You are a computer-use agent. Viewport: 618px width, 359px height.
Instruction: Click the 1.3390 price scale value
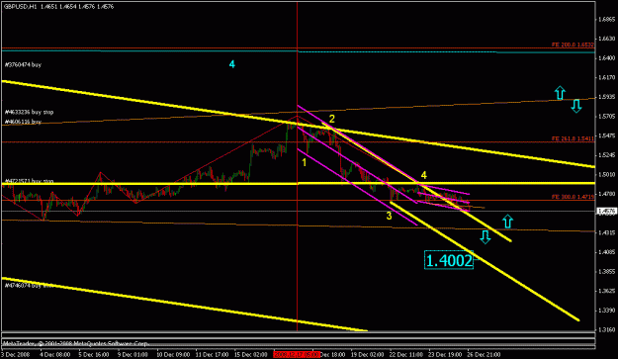coord(607,311)
